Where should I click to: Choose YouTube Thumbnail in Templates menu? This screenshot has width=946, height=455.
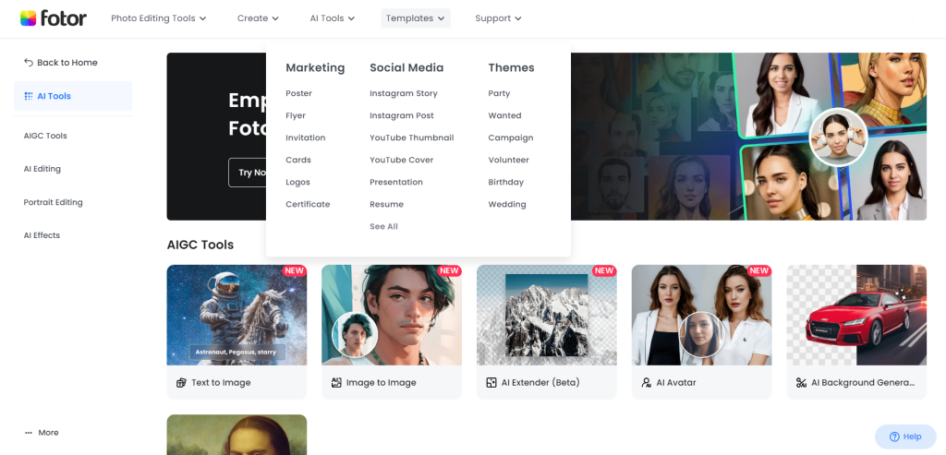[411, 138]
